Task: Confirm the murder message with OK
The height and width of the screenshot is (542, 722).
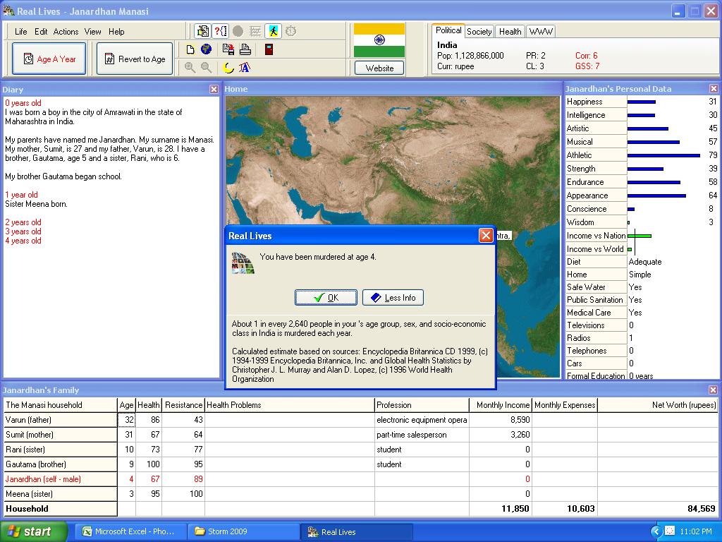Action: [x=326, y=297]
